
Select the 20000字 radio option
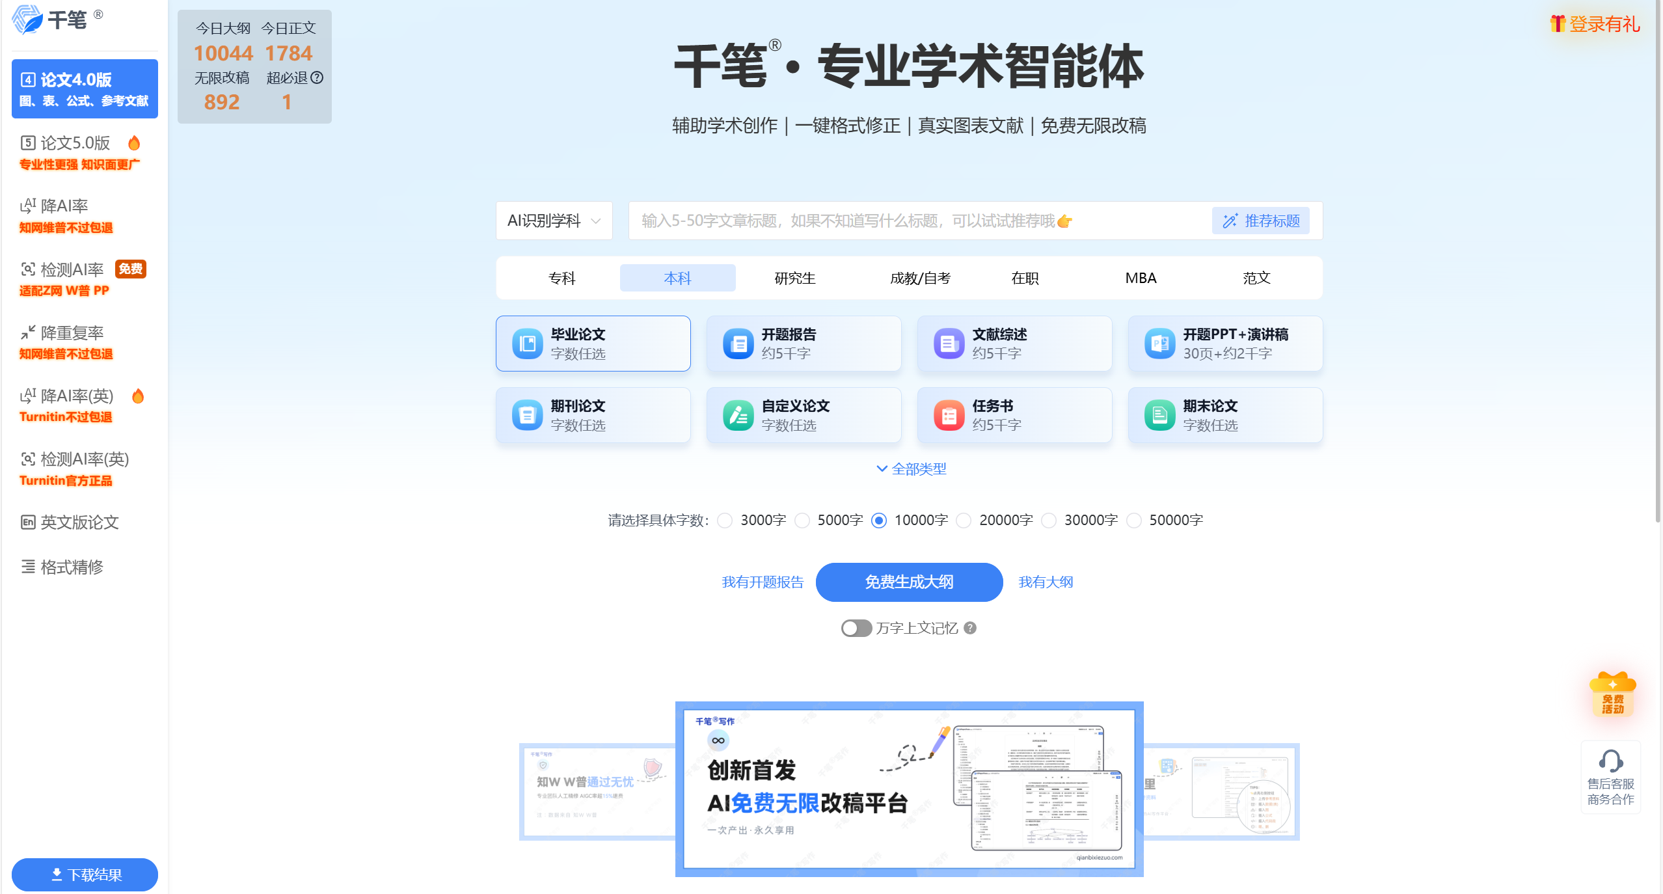coord(964,521)
